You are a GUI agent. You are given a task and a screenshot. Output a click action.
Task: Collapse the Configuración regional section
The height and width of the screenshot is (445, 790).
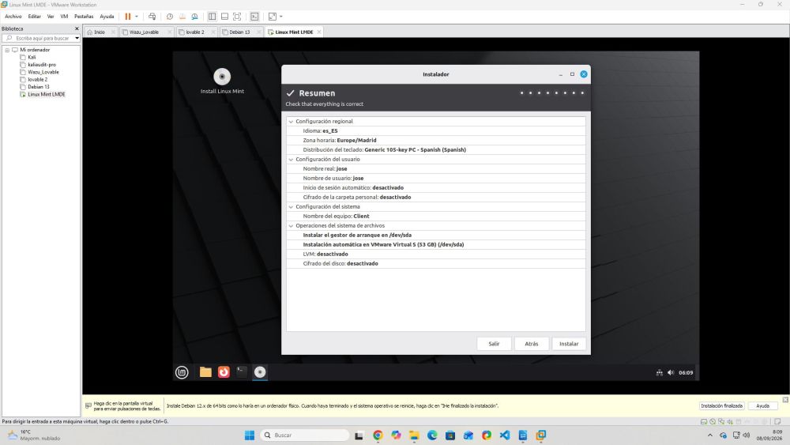point(291,122)
